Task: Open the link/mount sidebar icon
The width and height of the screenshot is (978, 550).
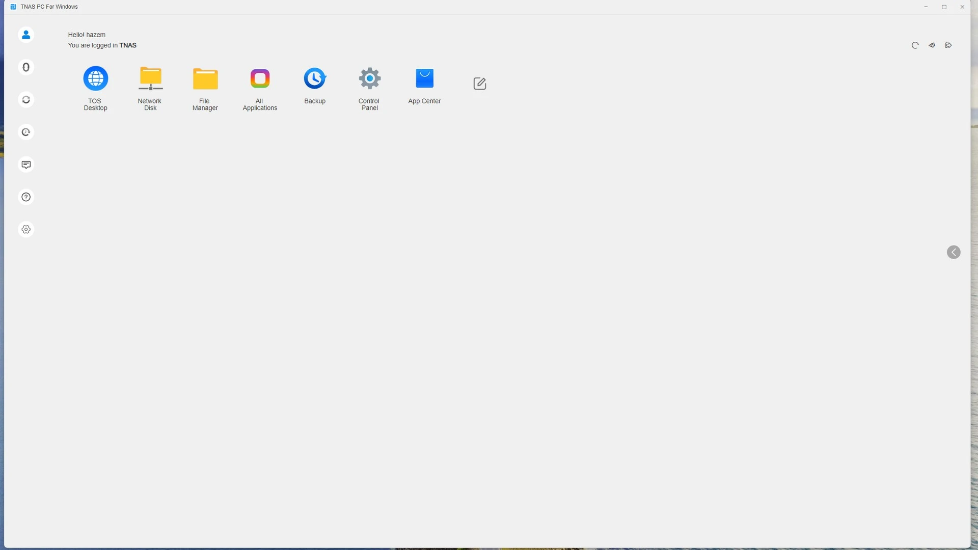Action: (x=26, y=67)
